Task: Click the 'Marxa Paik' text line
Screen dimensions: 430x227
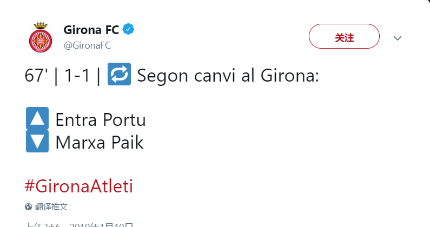Action: coord(100,143)
